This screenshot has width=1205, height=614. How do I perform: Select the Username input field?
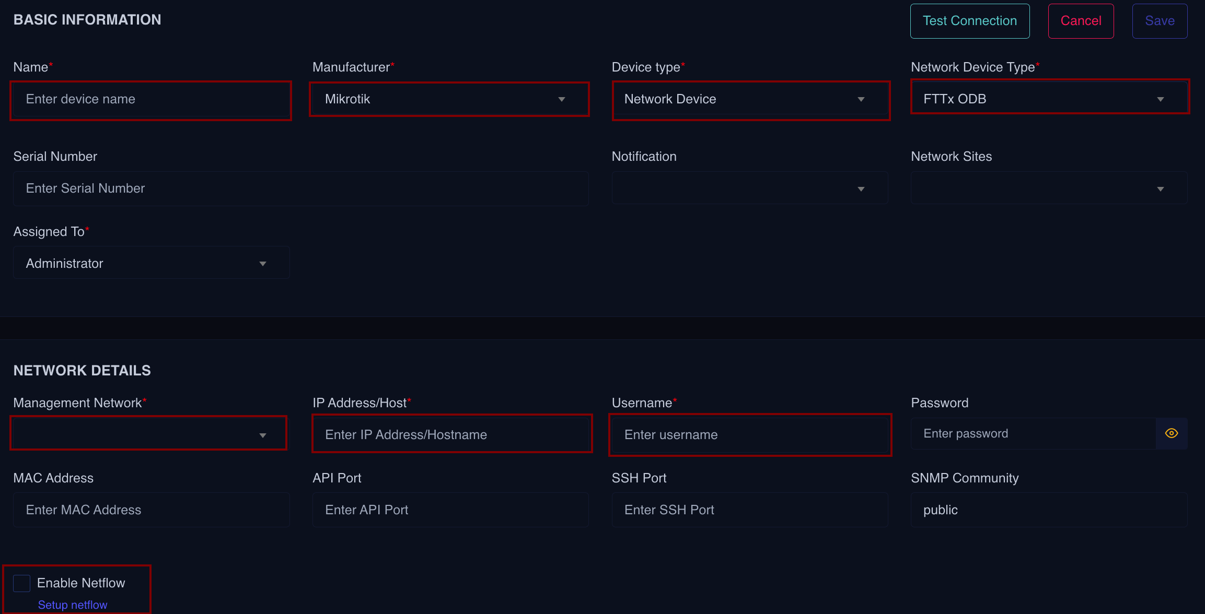[x=750, y=434]
